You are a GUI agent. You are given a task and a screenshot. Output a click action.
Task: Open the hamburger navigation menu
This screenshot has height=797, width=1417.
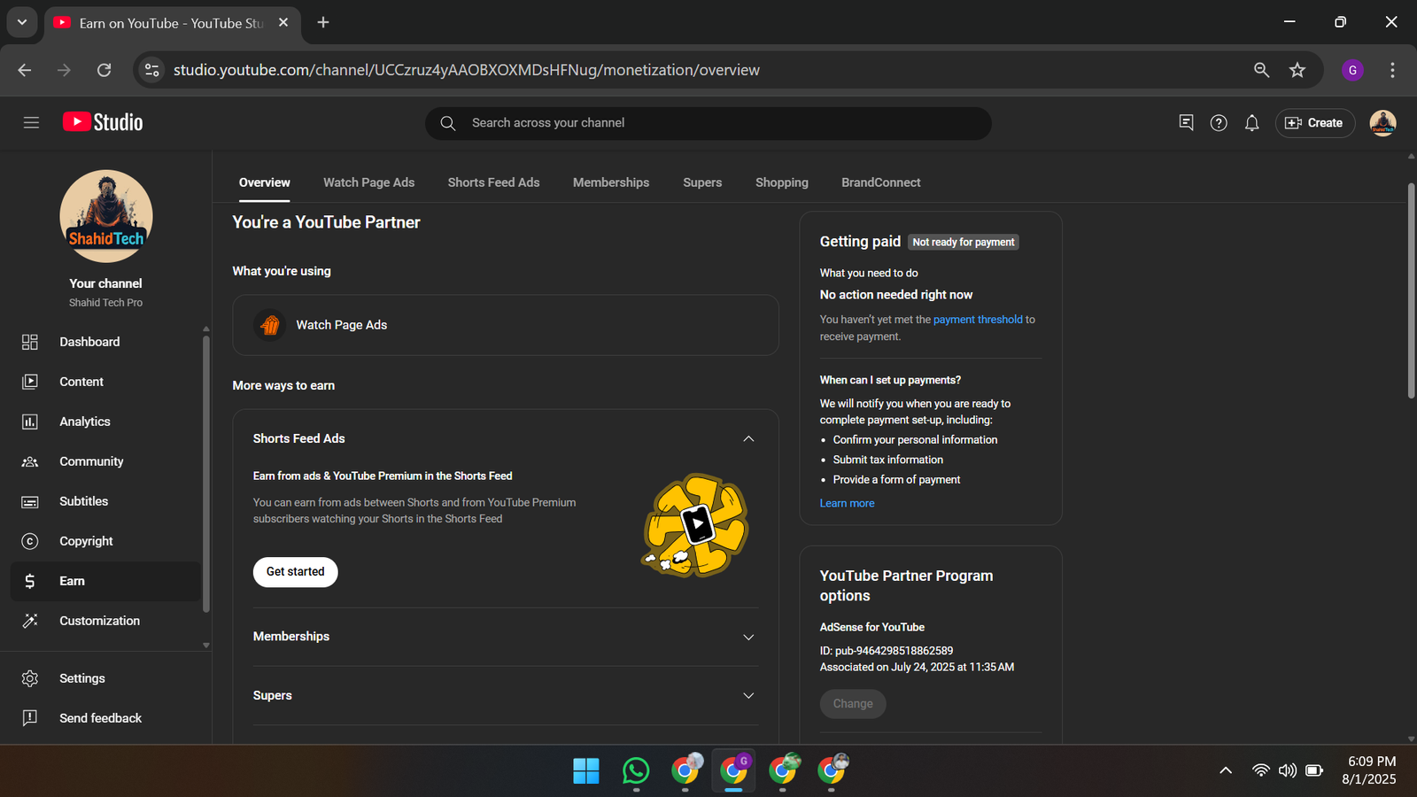(x=31, y=122)
